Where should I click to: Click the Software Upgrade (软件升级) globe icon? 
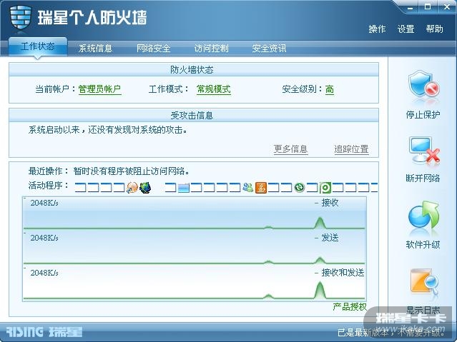(x=423, y=216)
